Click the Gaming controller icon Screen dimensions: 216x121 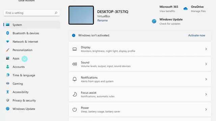tap(7, 83)
